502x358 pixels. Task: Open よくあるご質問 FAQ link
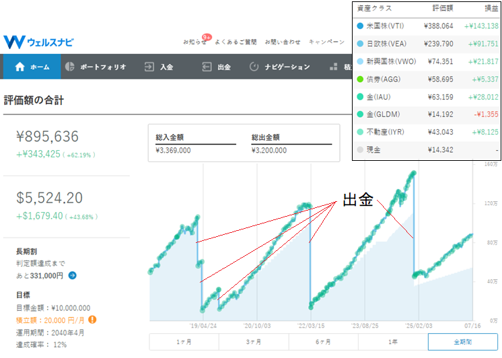point(236,42)
